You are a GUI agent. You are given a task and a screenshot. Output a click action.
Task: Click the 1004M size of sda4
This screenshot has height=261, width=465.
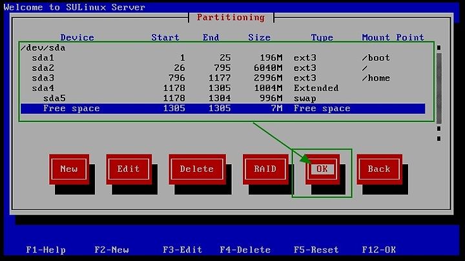(x=268, y=88)
